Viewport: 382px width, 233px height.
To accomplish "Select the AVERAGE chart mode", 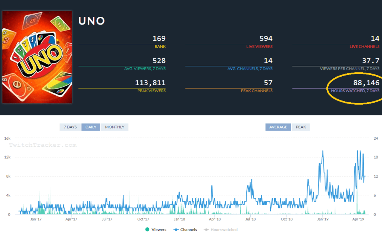I will click(x=278, y=127).
